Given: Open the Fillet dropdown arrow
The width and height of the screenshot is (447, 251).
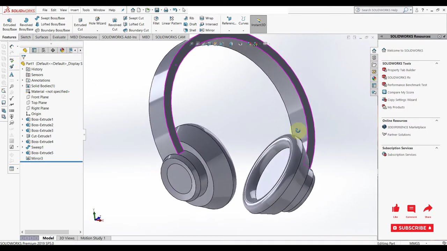Looking at the screenshot, I should [156, 31].
